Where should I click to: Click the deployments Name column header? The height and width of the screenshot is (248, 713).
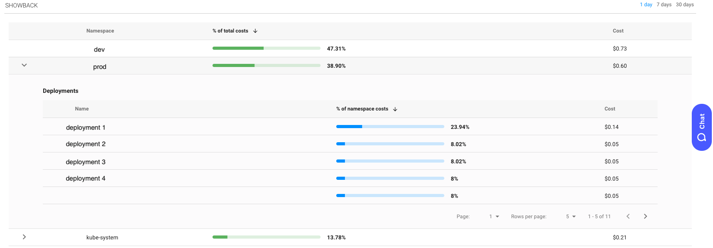click(82, 109)
